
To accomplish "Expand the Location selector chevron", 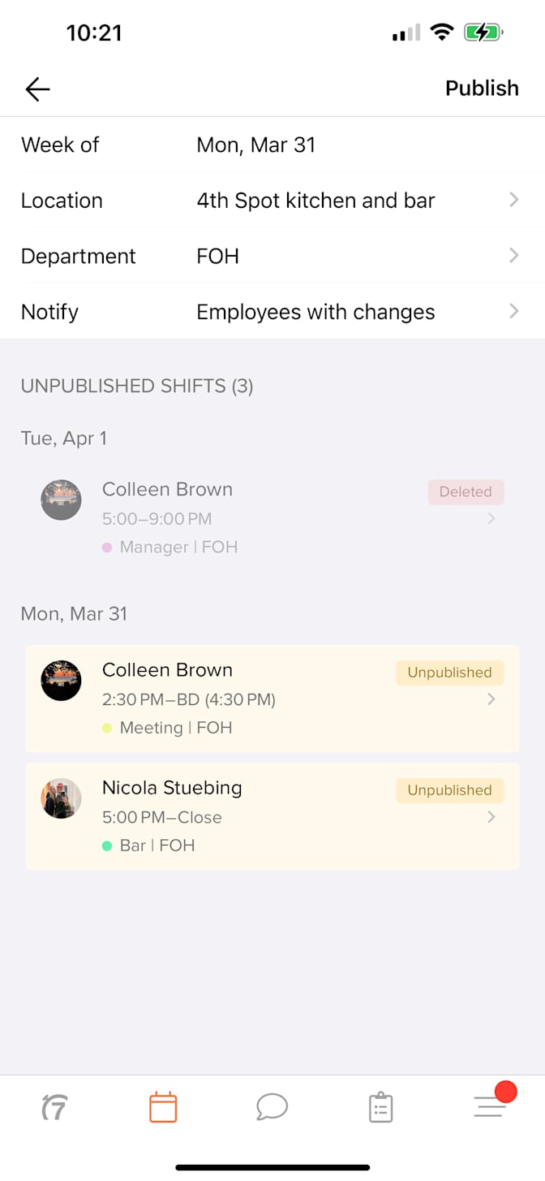I will (513, 200).
